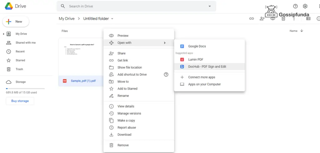Viewport: 320px width, 153px height.
Task: Open Recent in the sidebar
Action: click(20, 52)
